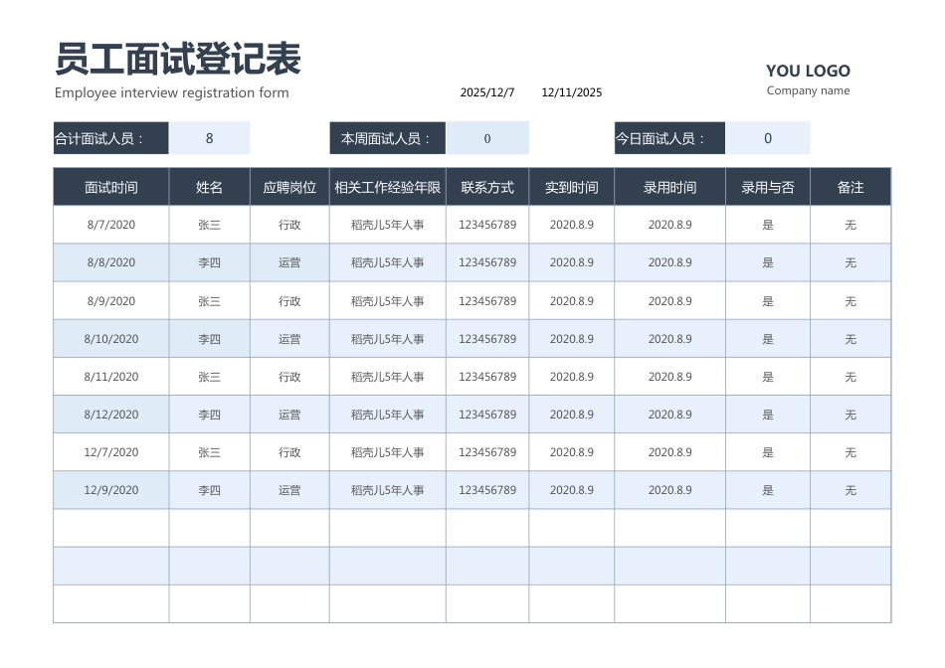Select the 是 hire decision in the 12/9/2020 row
This screenshot has width=945, height=668.
(767, 489)
